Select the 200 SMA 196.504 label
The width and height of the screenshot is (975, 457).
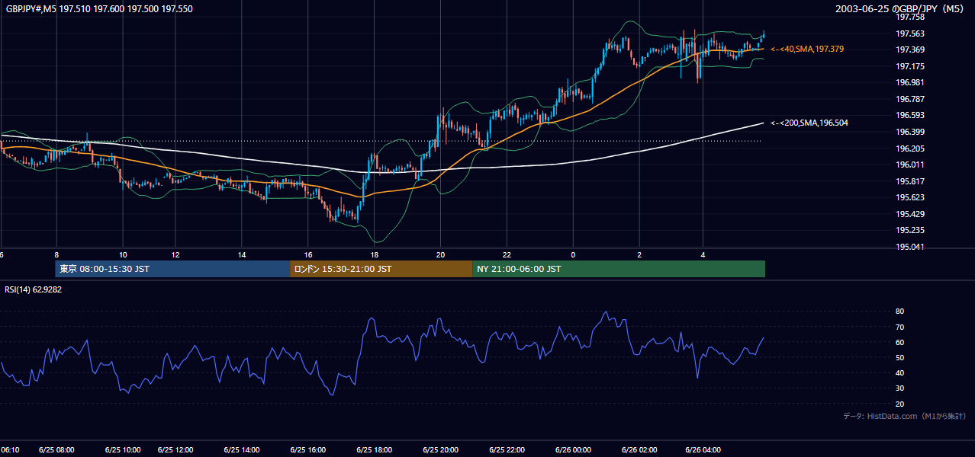tap(809, 123)
